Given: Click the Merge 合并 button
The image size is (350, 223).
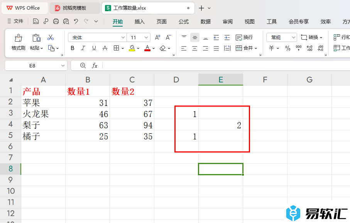Looking at the screenshot, I should click(247, 48).
